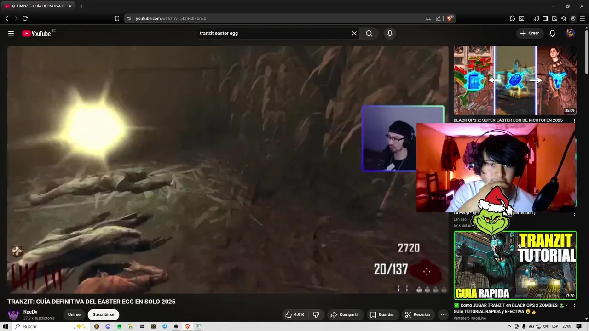Open the browser main menu
Viewport: 589px width, 331px height.
[x=582, y=18]
